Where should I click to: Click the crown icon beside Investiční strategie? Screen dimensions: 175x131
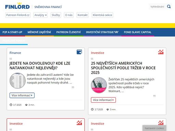116,32
